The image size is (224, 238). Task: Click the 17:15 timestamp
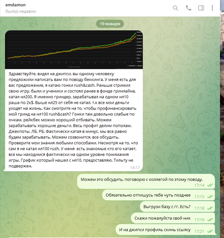pos(199,197)
